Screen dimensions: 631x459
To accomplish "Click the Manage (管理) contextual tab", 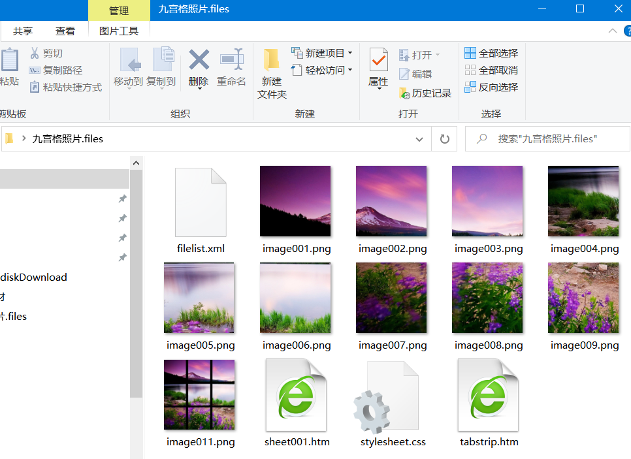I will (x=119, y=10).
